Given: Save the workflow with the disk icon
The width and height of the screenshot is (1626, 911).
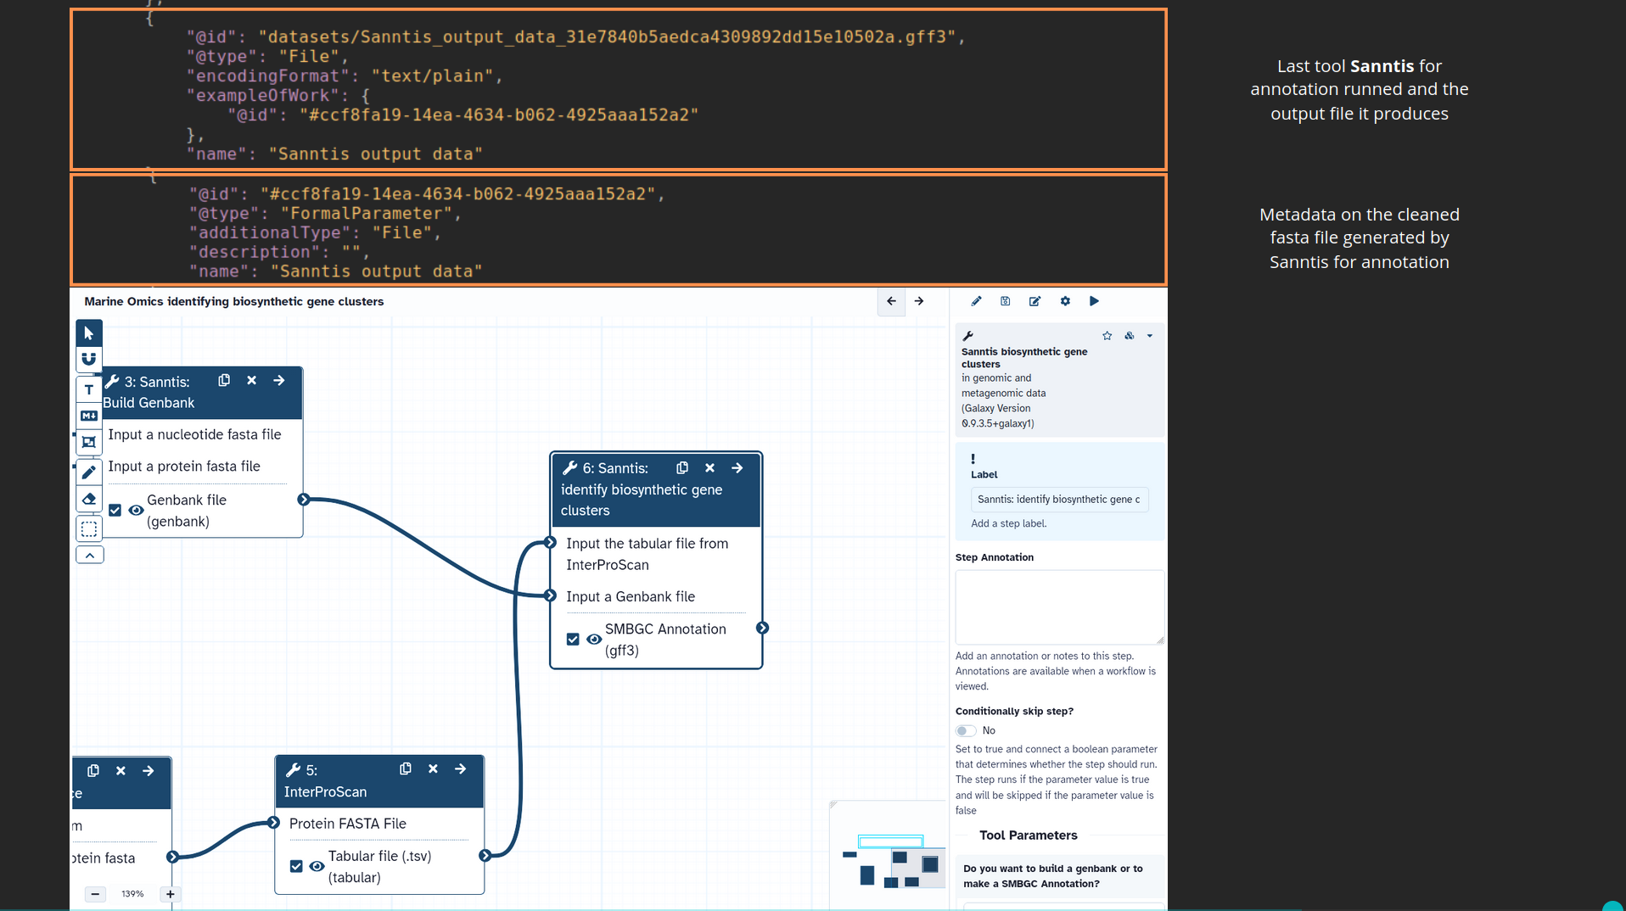Looking at the screenshot, I should pyautogui.click(x=1006, y=301).
